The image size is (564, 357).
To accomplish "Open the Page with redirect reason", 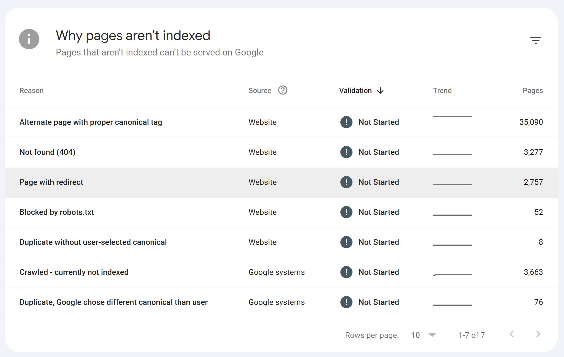I will coord(51,182).
